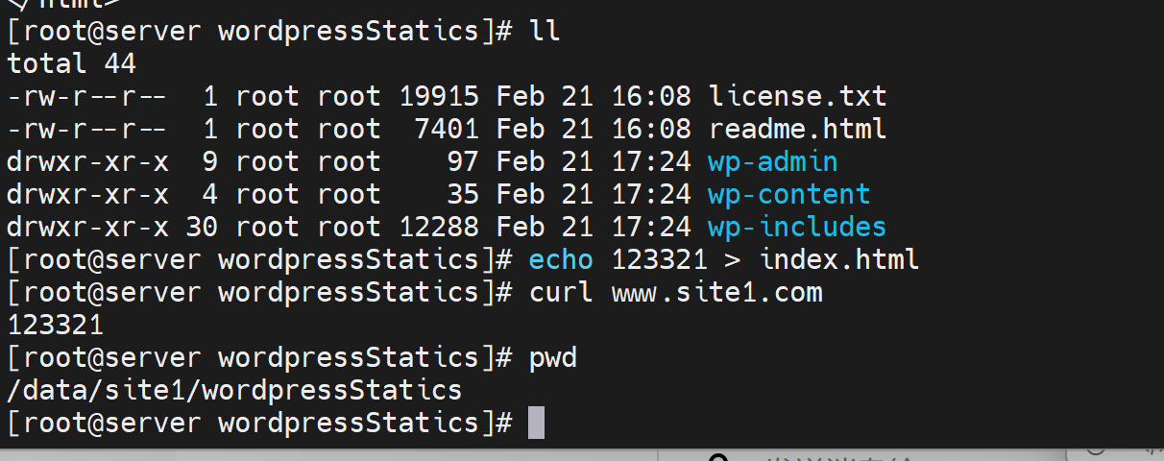Click the highlighted echo command word

pos(561,259)
